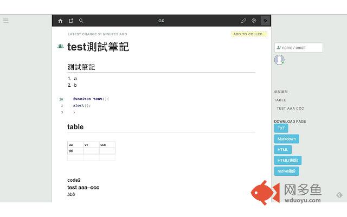Screen dimensions: 347x217
Task: Click the collaborators icon beside the title
Action: 60,46
